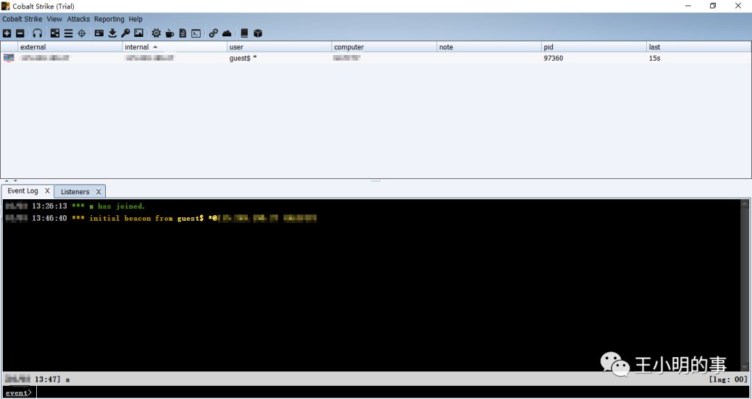Click the lag: 00 status indicator
Viewport: 752px width, 399px height.
728,380
